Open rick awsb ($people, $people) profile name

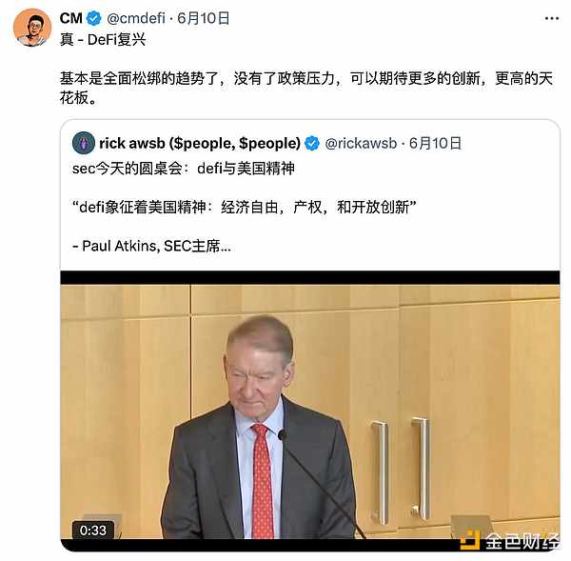tap(200, 143)
